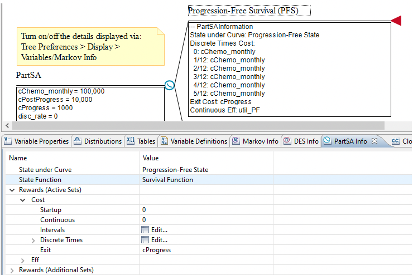
Task: Open the DES Info tab
Action: point(301,141)
